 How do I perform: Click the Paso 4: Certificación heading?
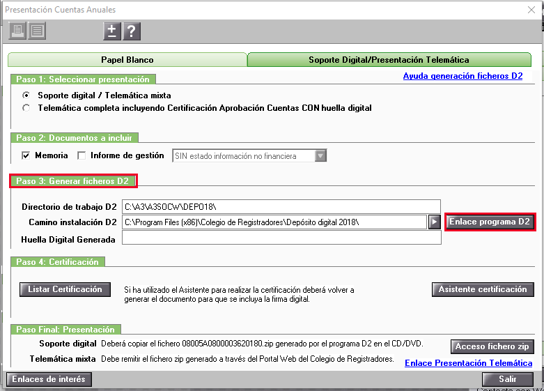58,262
